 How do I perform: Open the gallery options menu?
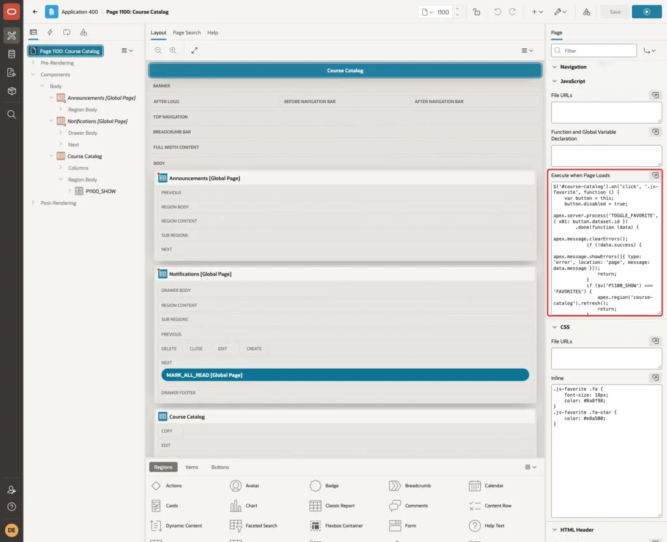pos(530,467)
